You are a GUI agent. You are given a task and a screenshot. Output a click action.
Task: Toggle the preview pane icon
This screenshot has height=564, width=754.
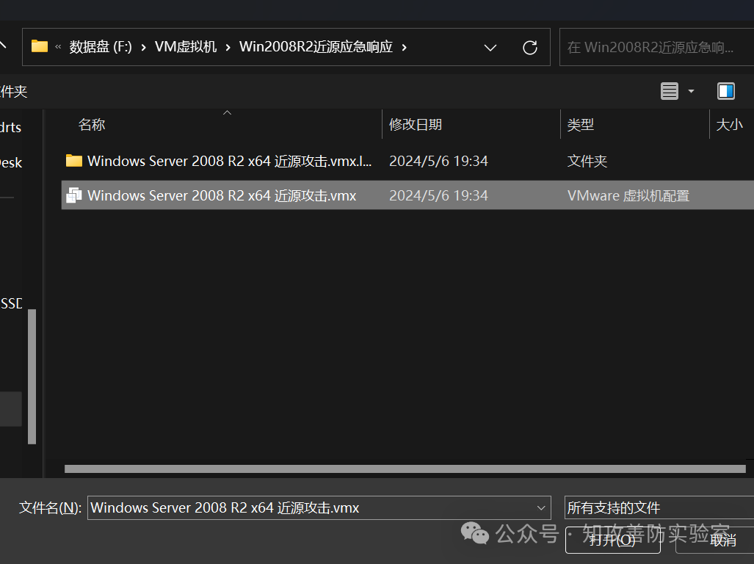point(725,91)
